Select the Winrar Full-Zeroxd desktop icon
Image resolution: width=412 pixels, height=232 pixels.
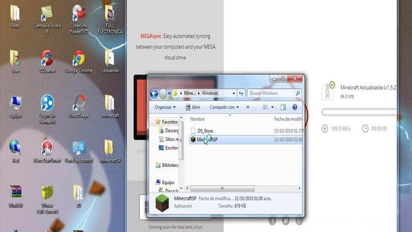click(47, 199)
